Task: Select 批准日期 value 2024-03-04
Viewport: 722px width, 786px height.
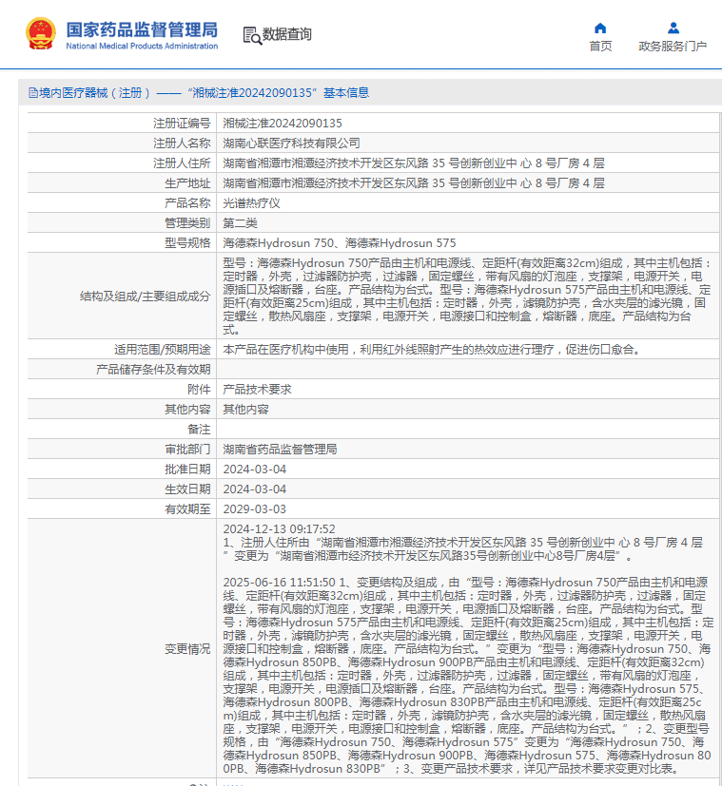Action: (254, 470)
